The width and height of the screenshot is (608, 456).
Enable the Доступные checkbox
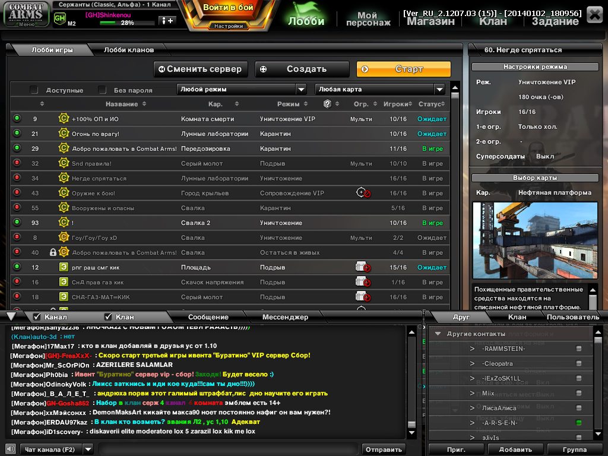point(34,90)
